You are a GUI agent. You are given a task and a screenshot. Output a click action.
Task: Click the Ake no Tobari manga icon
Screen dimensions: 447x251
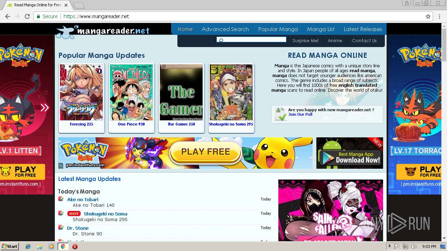[61, 199]
